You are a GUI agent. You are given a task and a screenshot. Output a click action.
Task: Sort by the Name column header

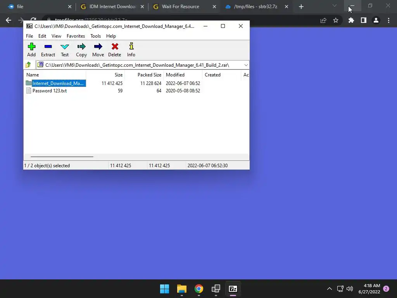pos(55,75)
